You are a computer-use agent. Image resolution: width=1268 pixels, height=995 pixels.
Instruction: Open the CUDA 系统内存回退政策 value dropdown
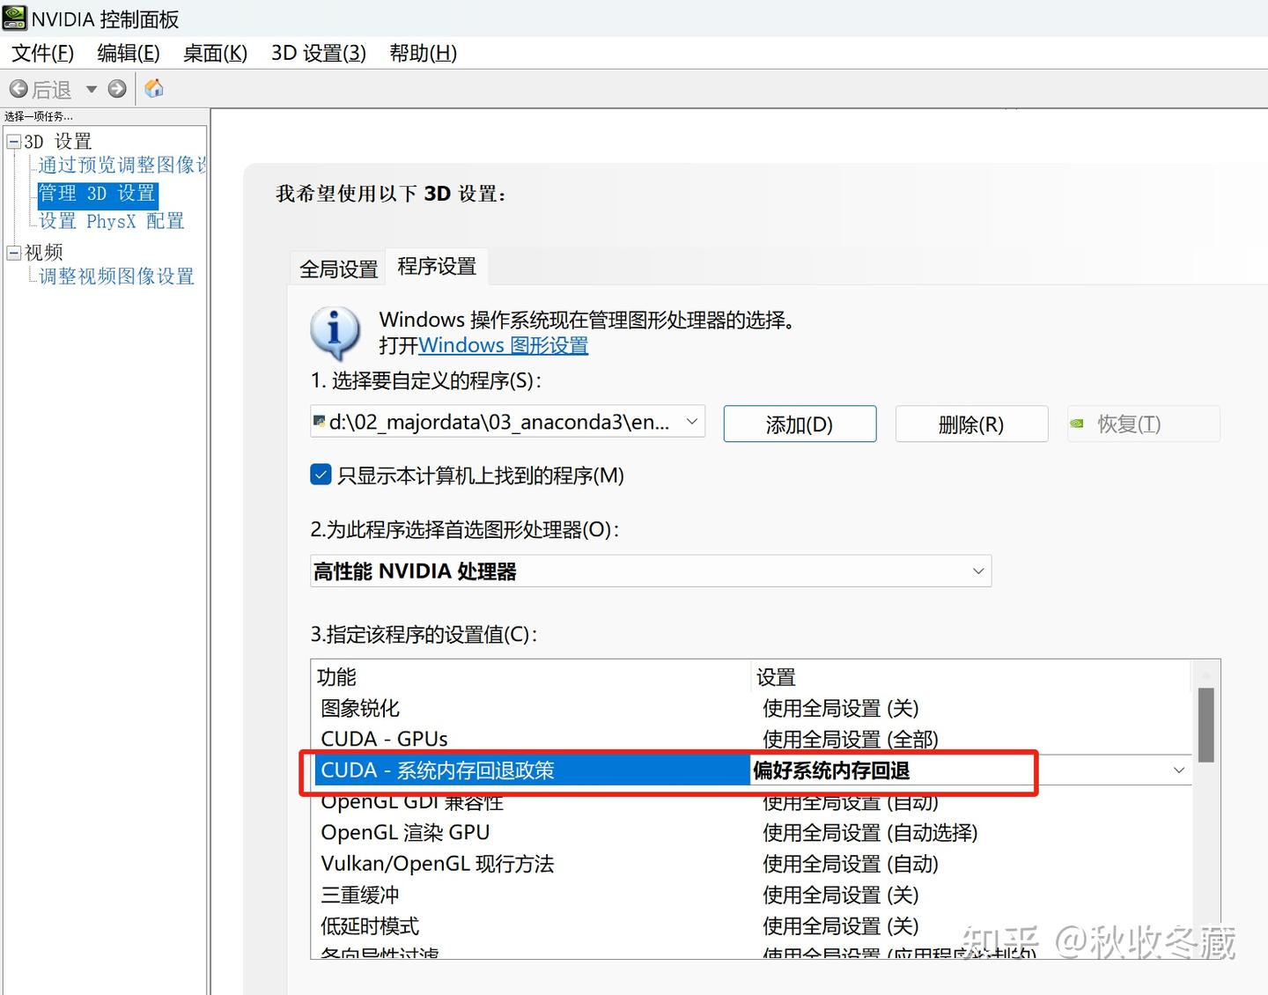(x=1178, y=770)
